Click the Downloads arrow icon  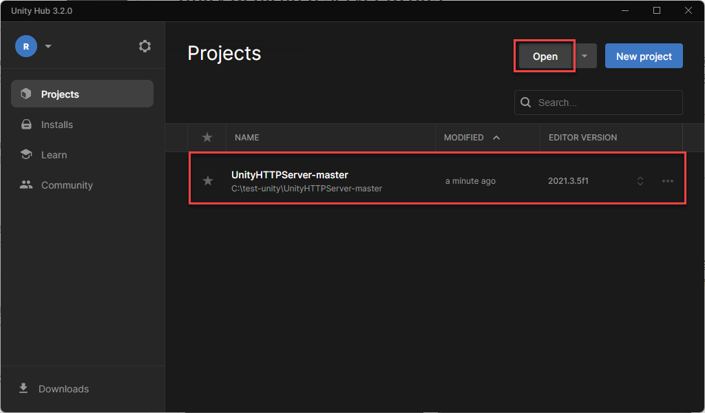pos(23,388)
